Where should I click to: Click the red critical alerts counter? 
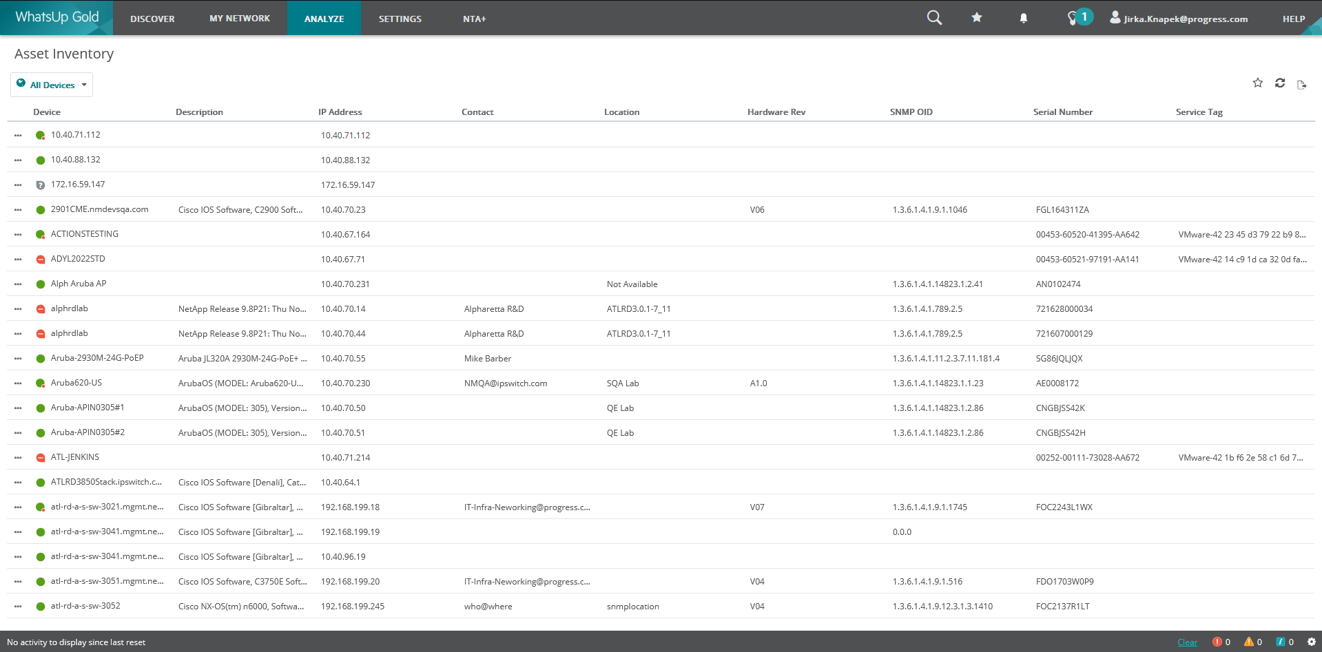click(x=1221, y=642)
